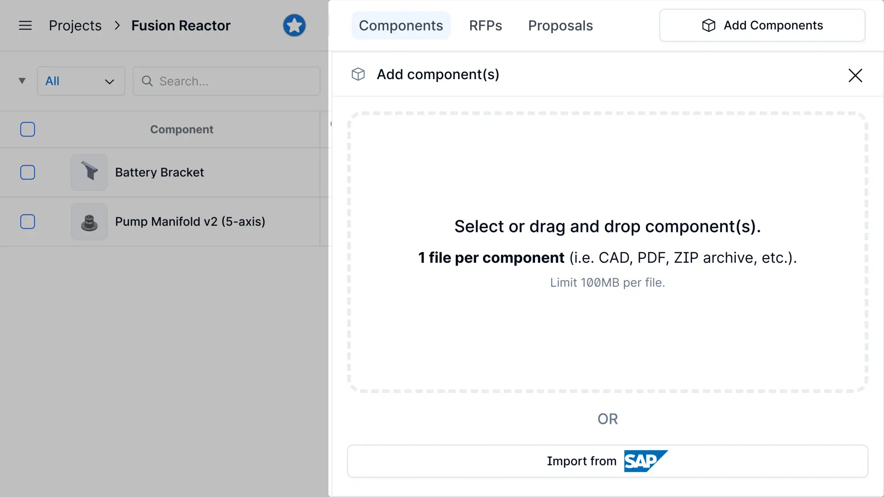Click the Component column header
The width and height of the screenshot is (884, 497).
pos(182,129)
